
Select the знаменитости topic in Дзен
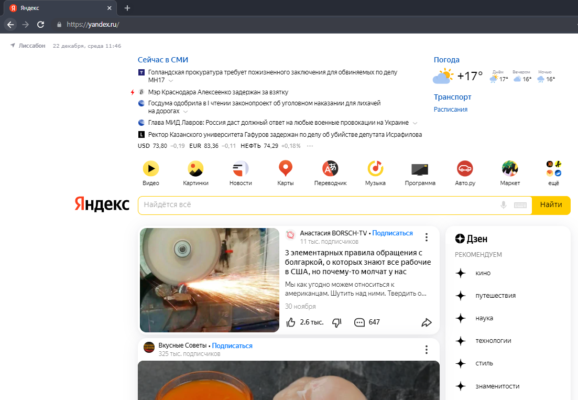point(497,386)
